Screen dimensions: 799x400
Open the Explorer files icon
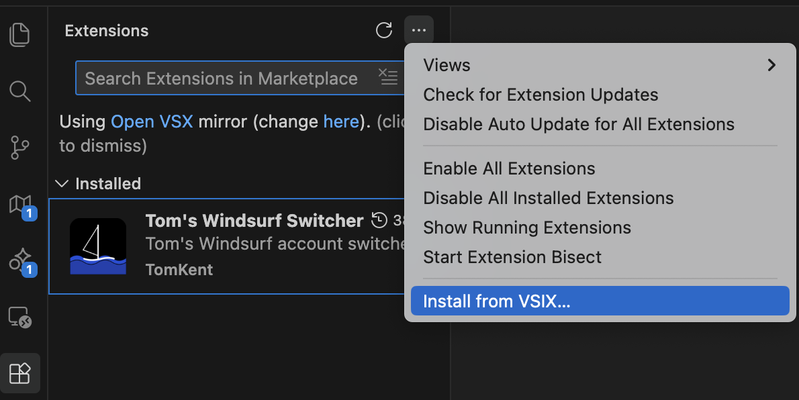(20, 34)
